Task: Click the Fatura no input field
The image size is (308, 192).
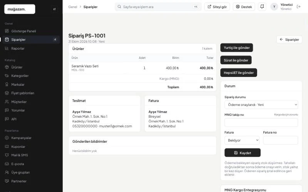Action: (x=280, y=140)
